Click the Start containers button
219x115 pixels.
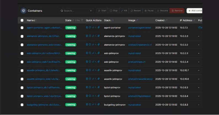click(x=102, y=11)
